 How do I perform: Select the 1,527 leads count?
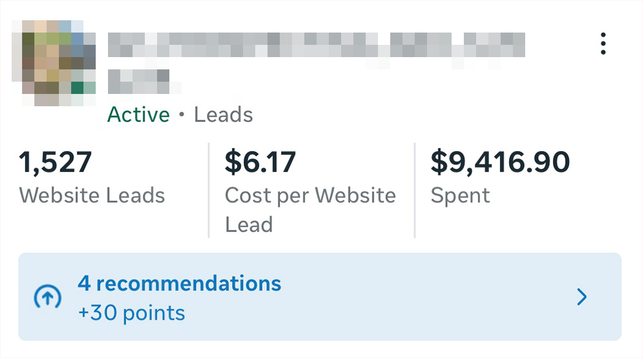pyautogui.click(x=56, y=163)
